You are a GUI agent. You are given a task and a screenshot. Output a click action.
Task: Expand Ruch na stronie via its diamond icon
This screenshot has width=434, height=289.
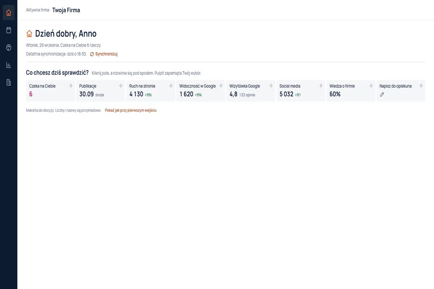tap(171, 86)
